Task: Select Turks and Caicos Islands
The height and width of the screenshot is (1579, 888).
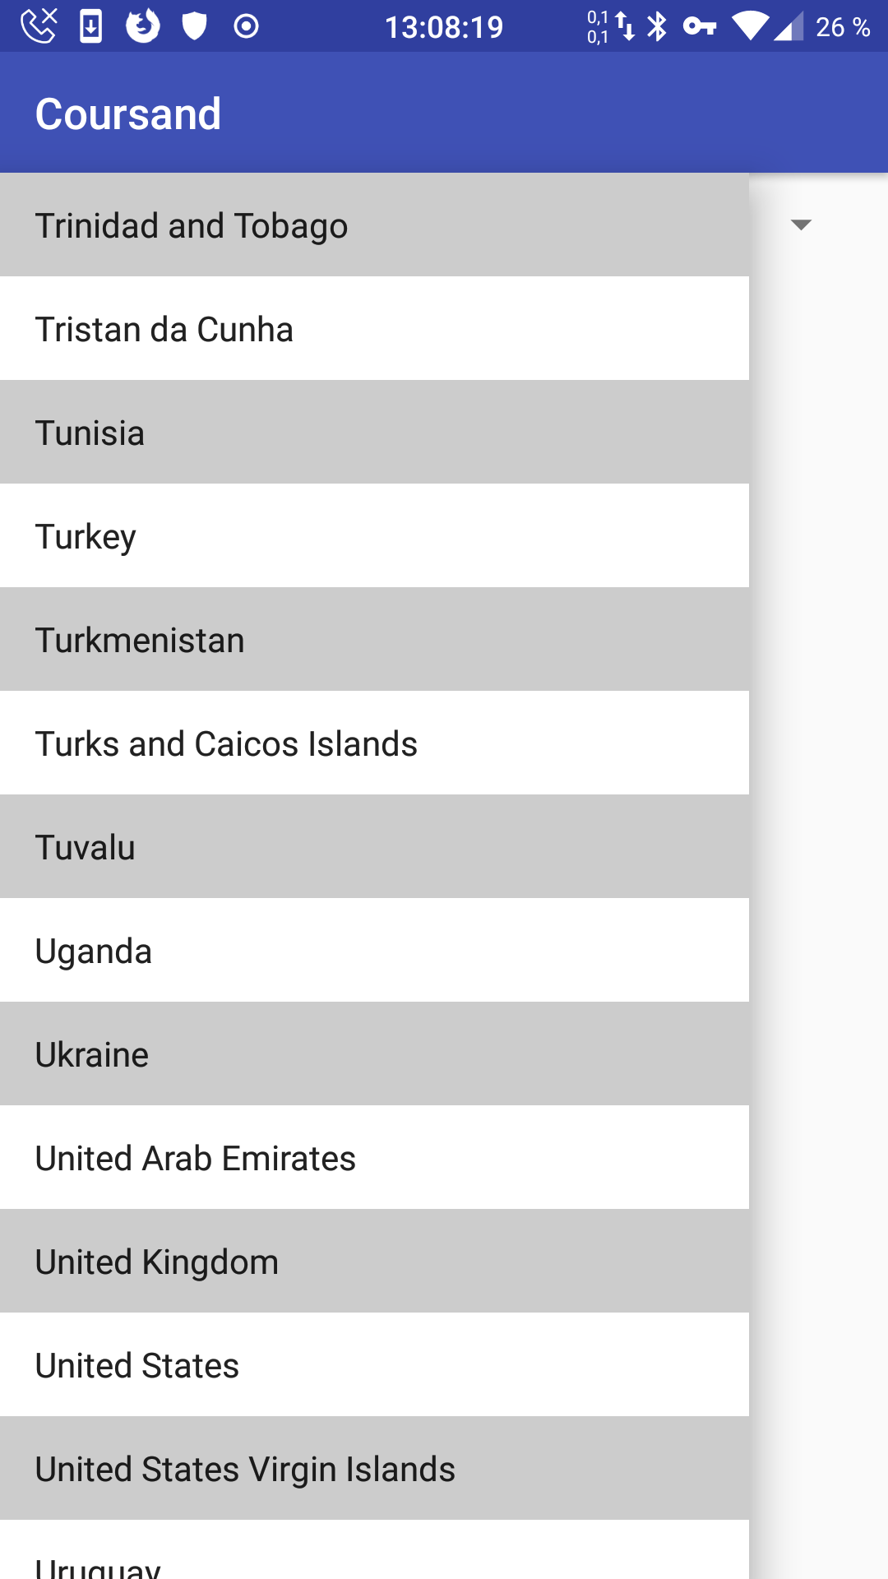Action: (374, 743)
